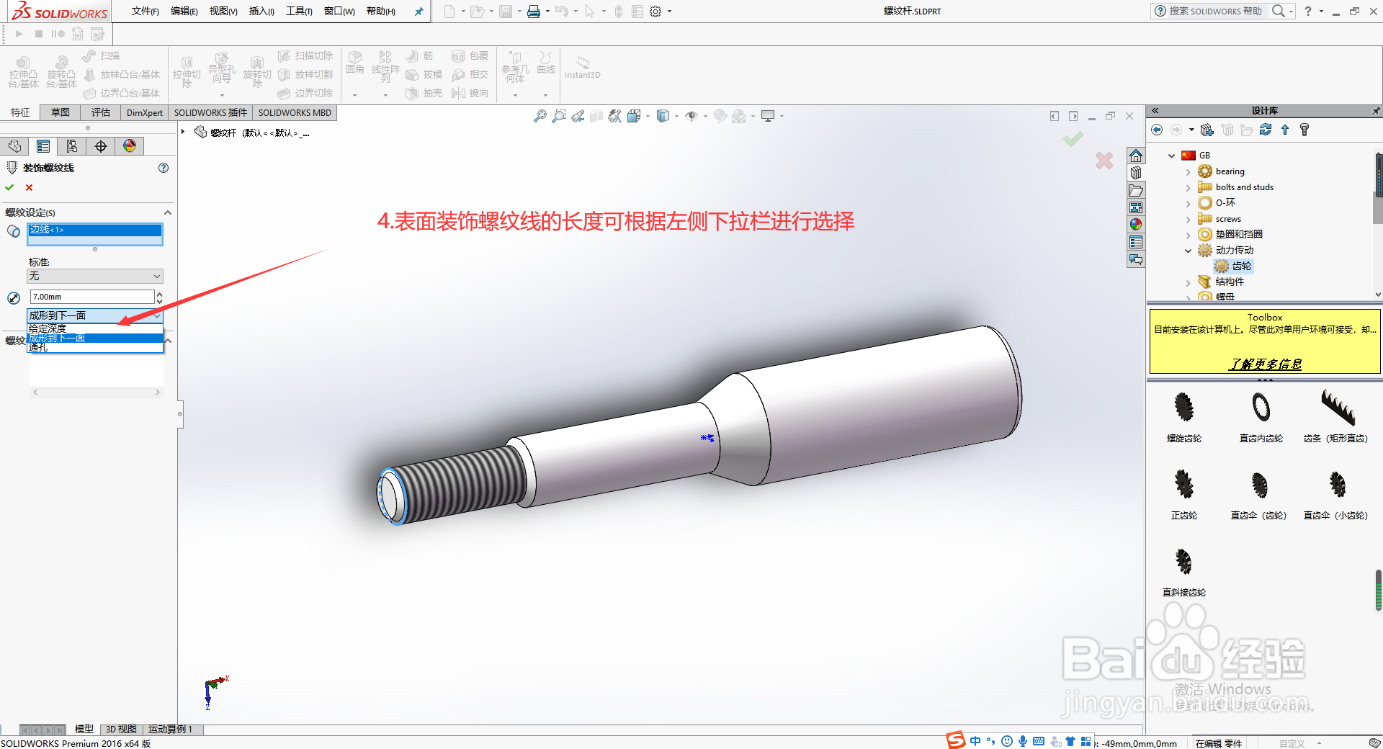The height and width of the screenshot is (749, 1383).
Task: Open the 文件 menu
Action: pos(145,12)
